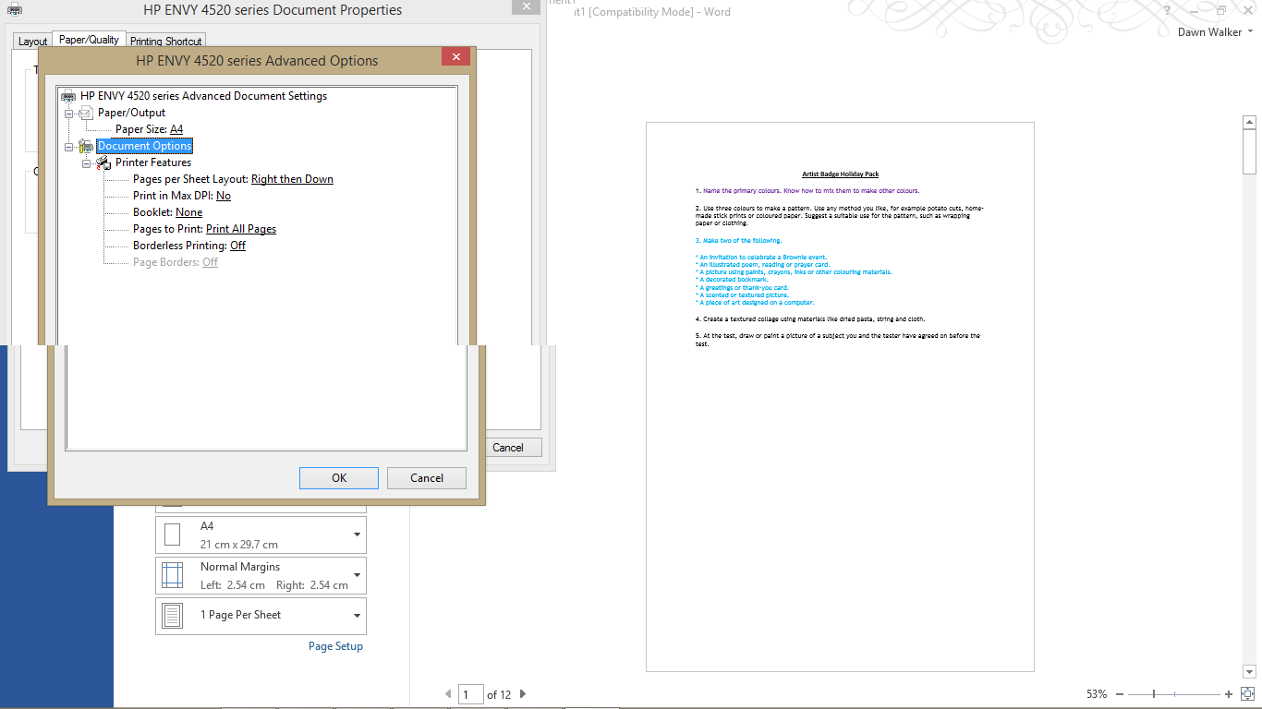Switch to the Paper/Quality tab

[x=89, y=40]
